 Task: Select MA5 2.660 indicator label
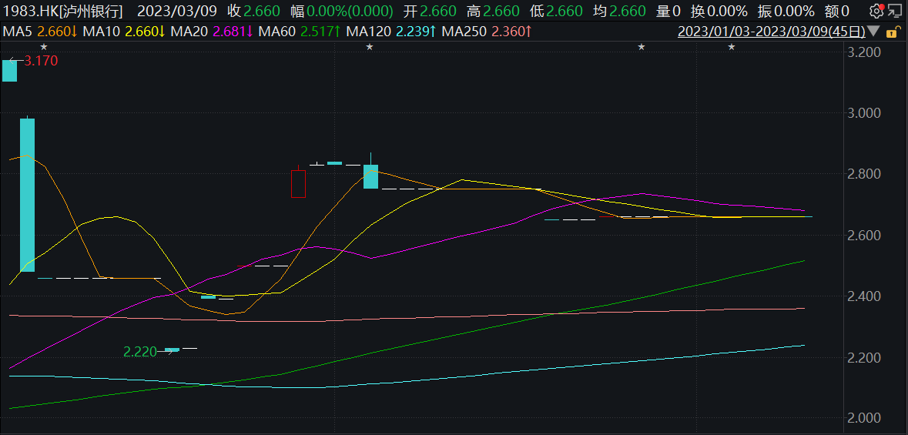point(41,32)
